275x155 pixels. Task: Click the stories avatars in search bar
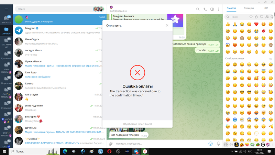point(98,9)
